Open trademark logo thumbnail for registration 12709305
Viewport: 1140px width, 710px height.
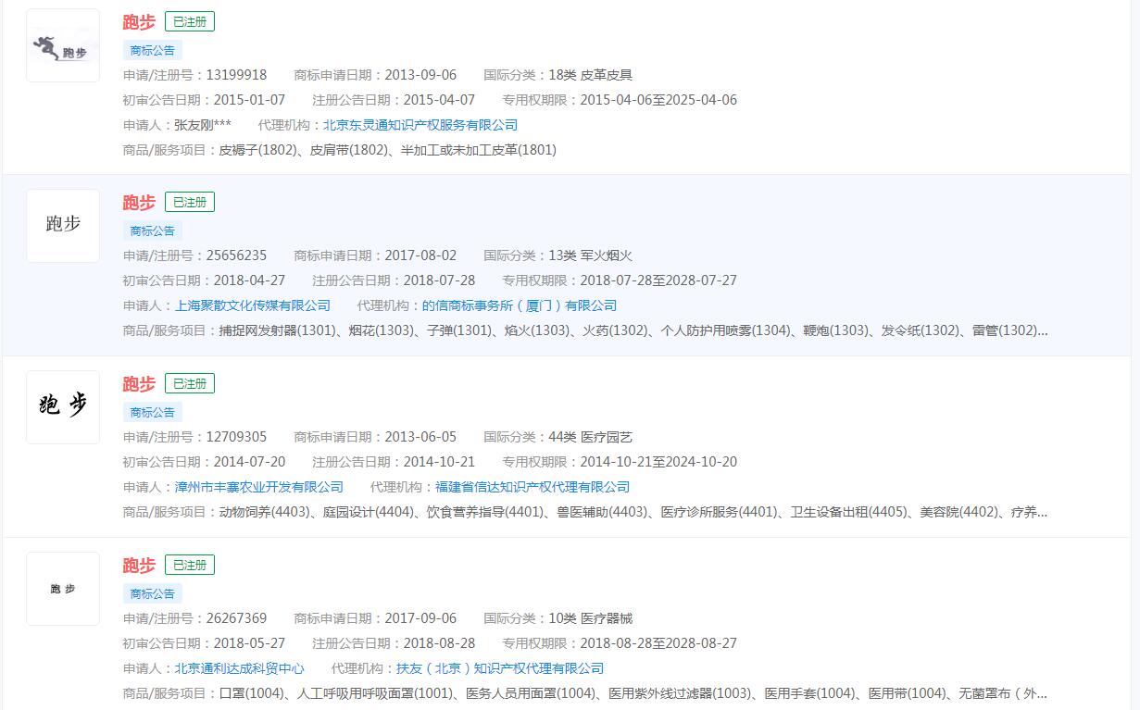[x=63, y=407]
